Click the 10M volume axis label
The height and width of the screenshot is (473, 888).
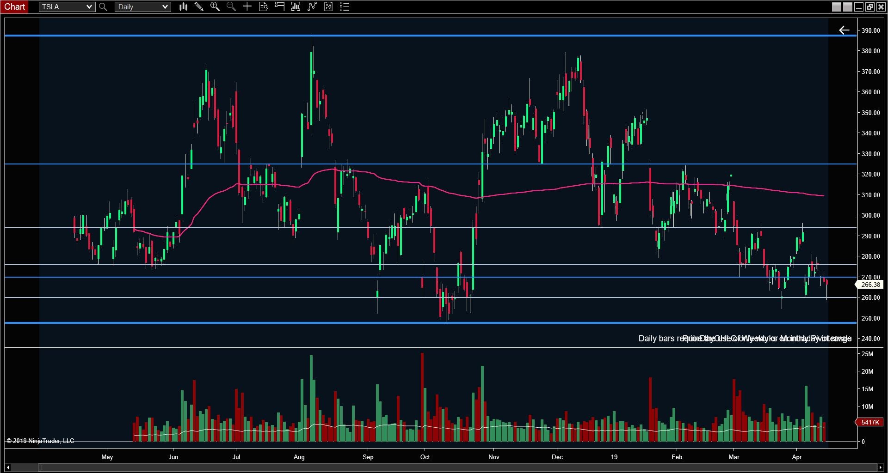pos(867,407)
